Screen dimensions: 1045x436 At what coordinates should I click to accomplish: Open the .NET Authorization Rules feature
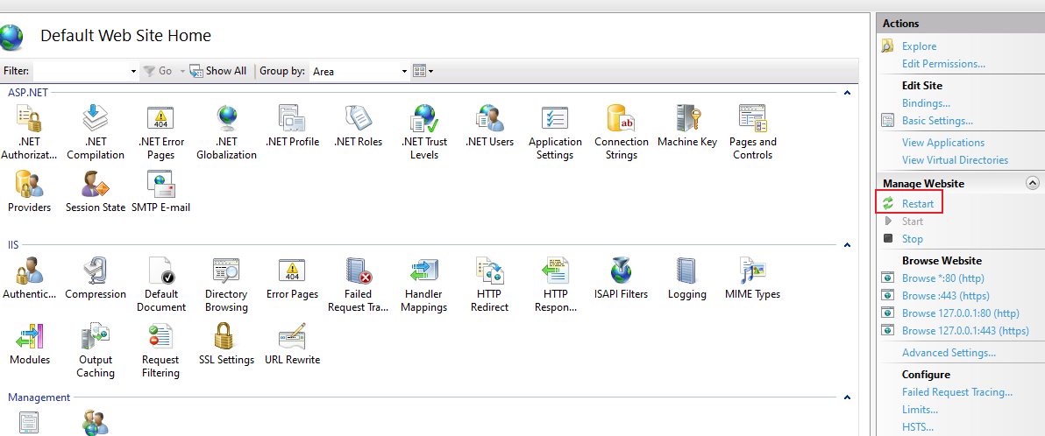click(29, 132)
